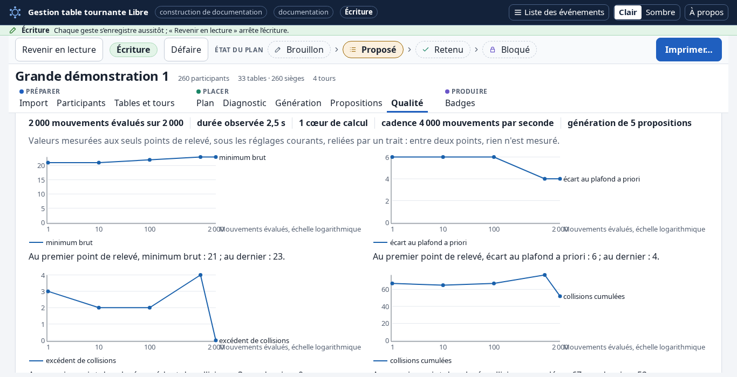Image resolution: width=737 pixels, height=377 pixels.
Task: Click the 260 participants text
Action: pos(203,78)
